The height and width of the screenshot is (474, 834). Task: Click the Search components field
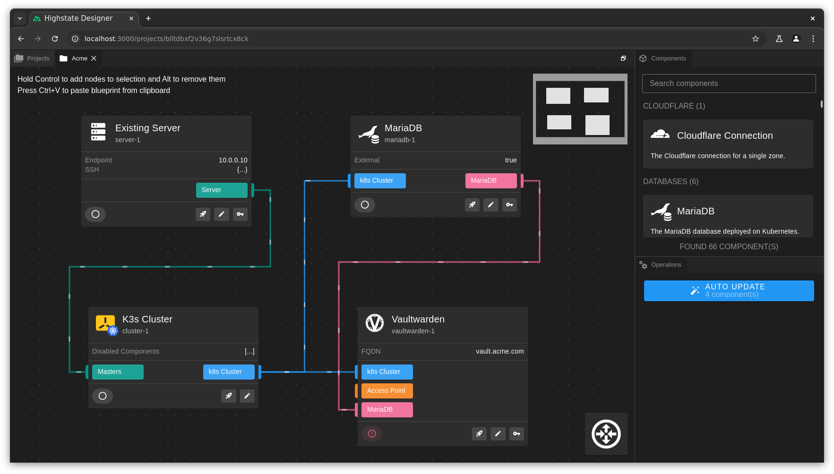[729, 84]
